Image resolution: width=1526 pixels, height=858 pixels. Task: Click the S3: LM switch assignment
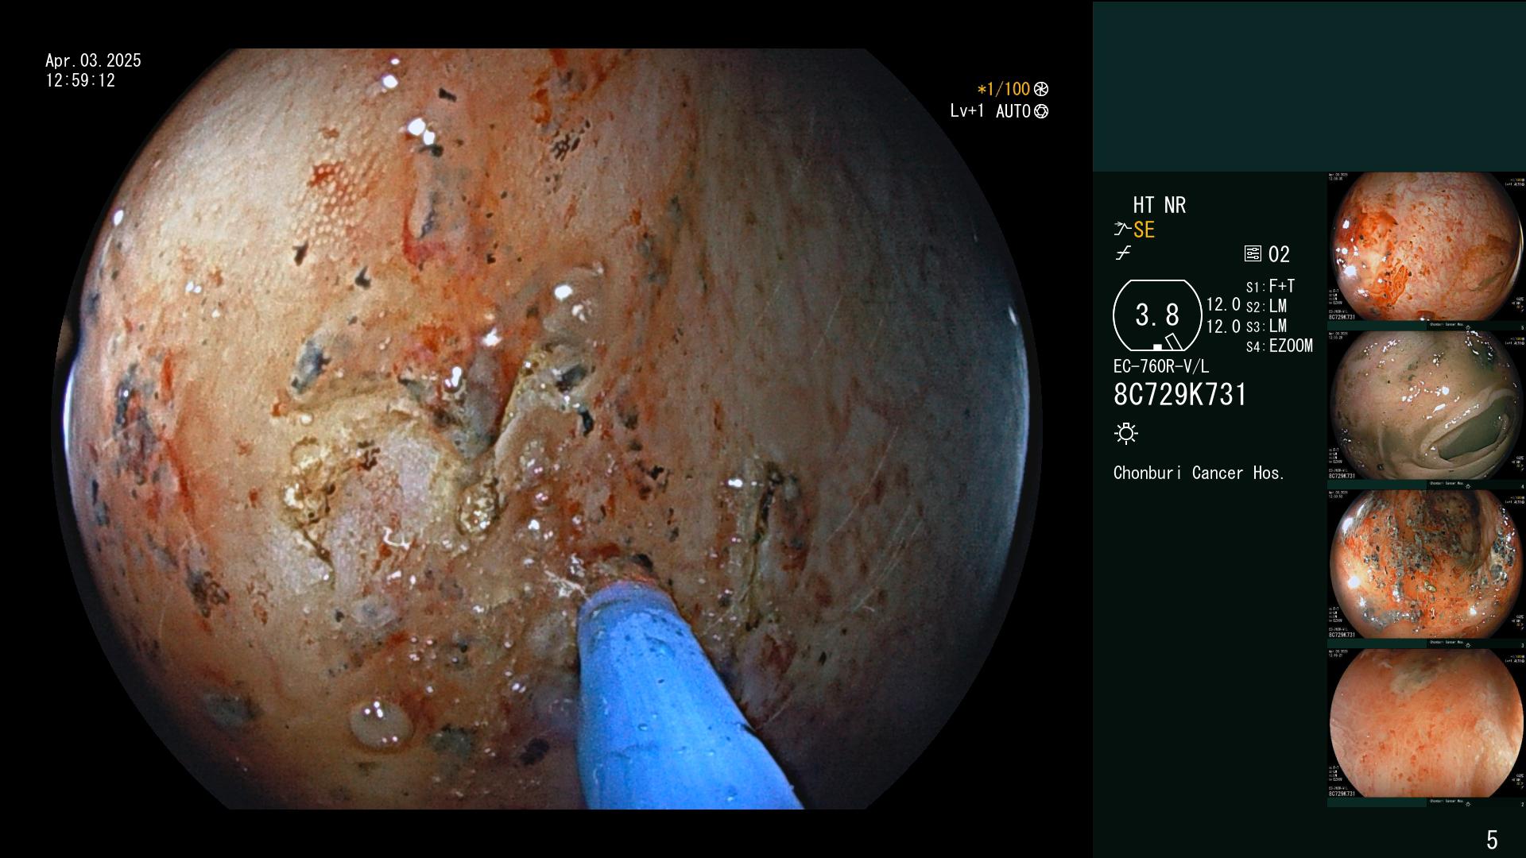pyautogui.click(x=1266, y=327)
